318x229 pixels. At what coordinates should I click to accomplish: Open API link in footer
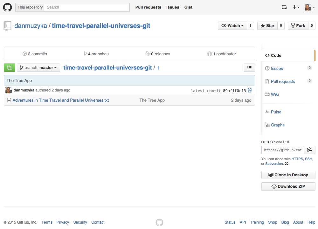pos(243,222)
